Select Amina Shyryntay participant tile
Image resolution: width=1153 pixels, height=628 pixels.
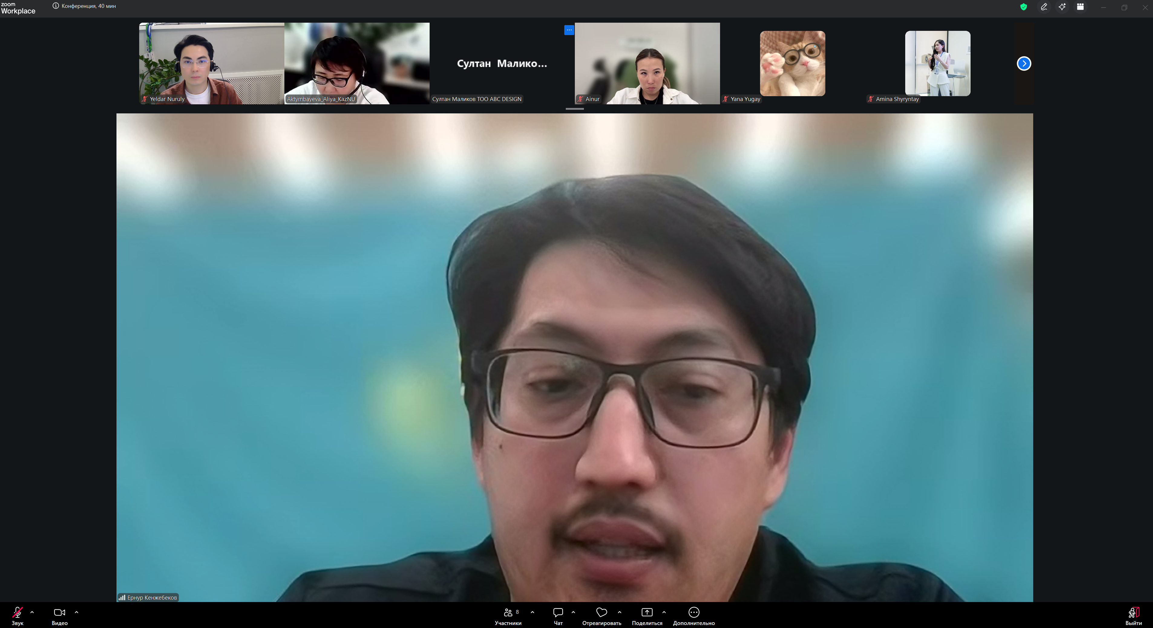click(x=937, y=63)
